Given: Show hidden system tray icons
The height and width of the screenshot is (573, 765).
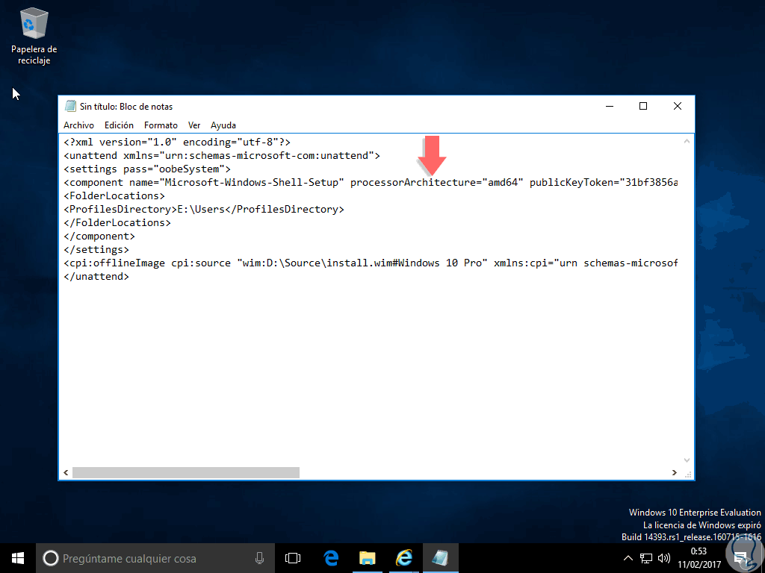Looking at the screenshot, I should click(628, 558).
